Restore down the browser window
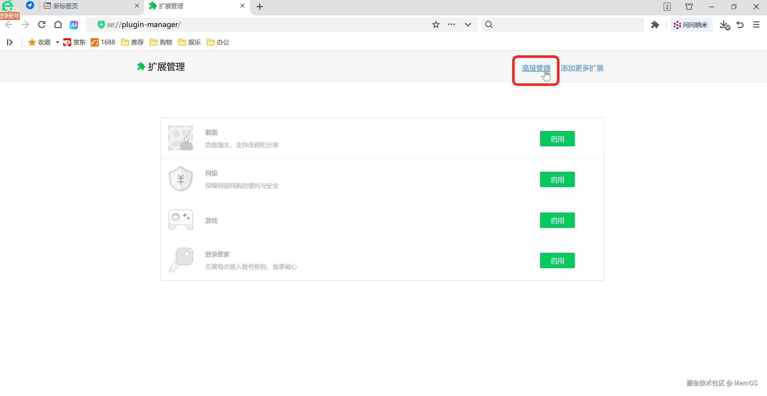The image size is (767, 396). 734,7
